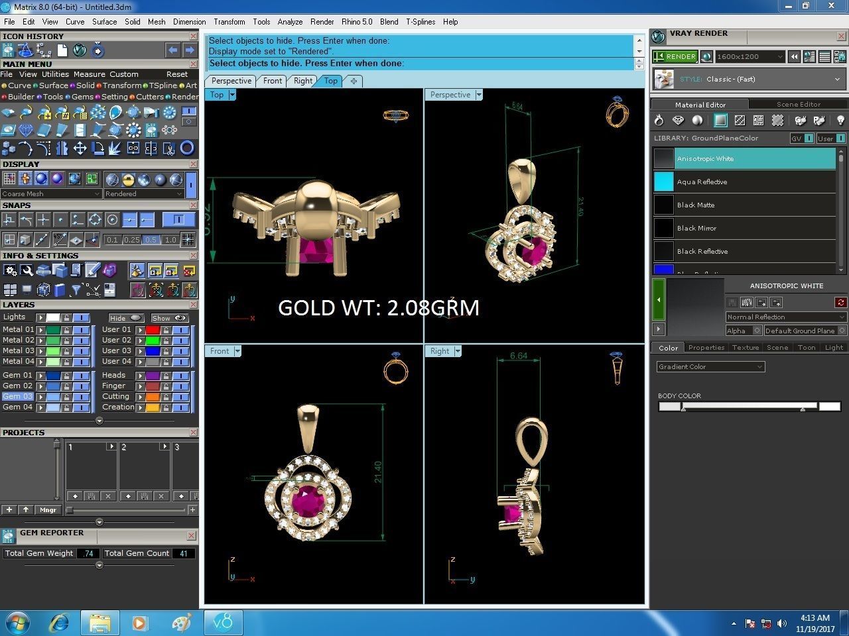Switch to the Scene Editor tab
The width and height of the screenshot is (849, 636).
pyautogui.click(x=799, y=104)
